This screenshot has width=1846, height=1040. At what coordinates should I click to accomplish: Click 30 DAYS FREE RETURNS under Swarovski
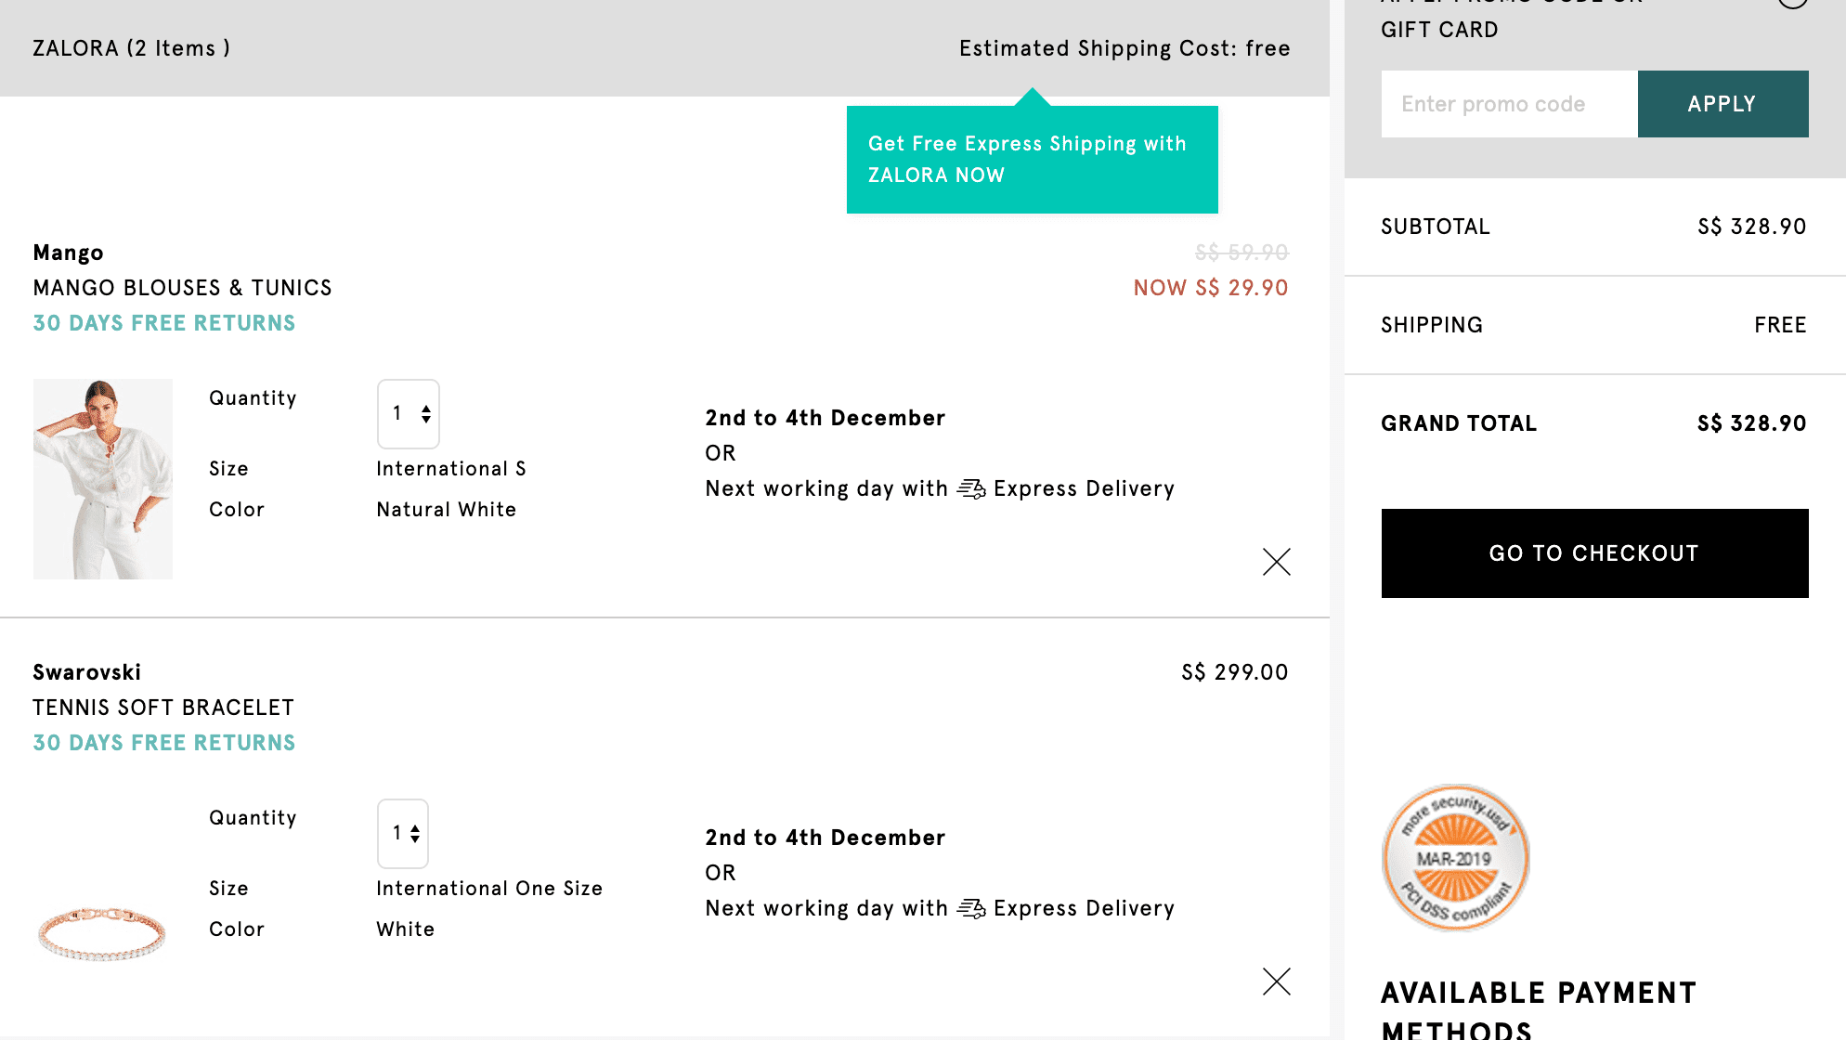click(164, 743)
